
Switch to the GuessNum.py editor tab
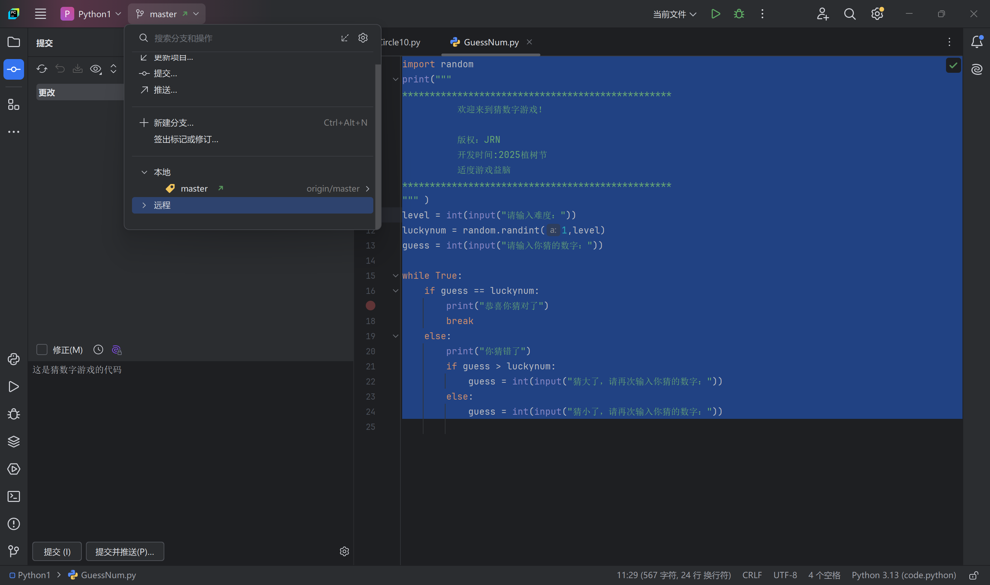491,42
